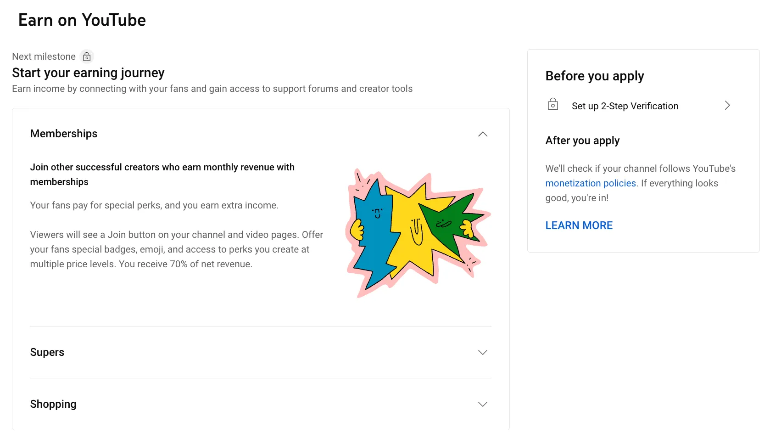Click the Earn on YouTube page title
The width and height of the screenshot is (770, 439).
click(82, 20)
